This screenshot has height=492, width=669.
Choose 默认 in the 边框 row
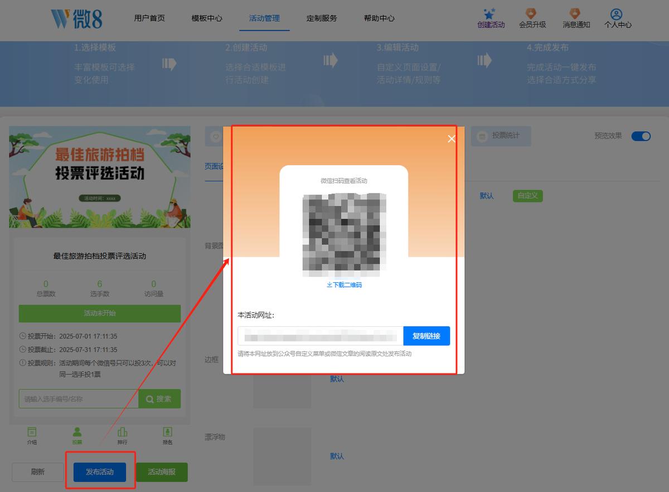point(337,379)
